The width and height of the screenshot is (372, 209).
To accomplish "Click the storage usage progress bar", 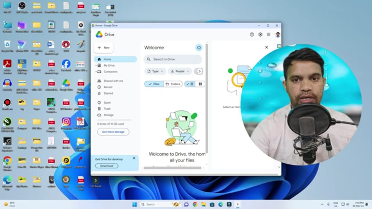I will [114, 120].
